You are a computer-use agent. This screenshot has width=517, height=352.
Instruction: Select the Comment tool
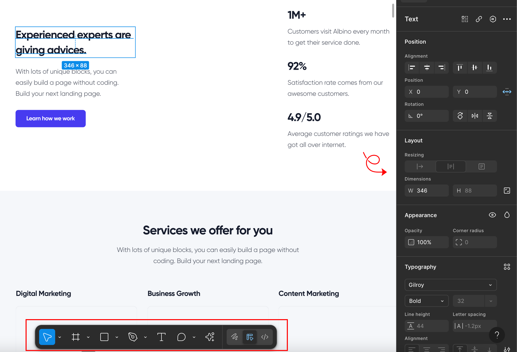(181, 337)
